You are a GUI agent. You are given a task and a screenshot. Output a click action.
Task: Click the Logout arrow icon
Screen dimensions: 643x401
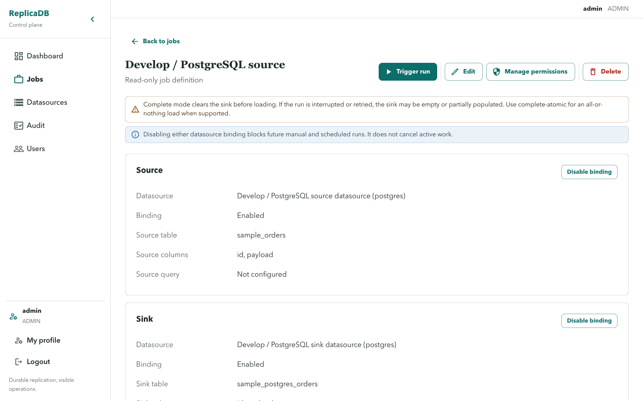click(x=19, y=362)
